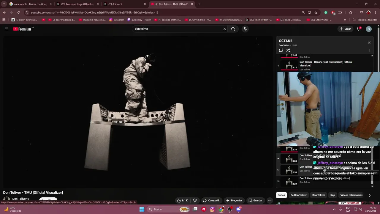Viewport: 380px width, 214px height.
Task: Open the auronplay - Twitch bookmark
Action: coord(139,20)
